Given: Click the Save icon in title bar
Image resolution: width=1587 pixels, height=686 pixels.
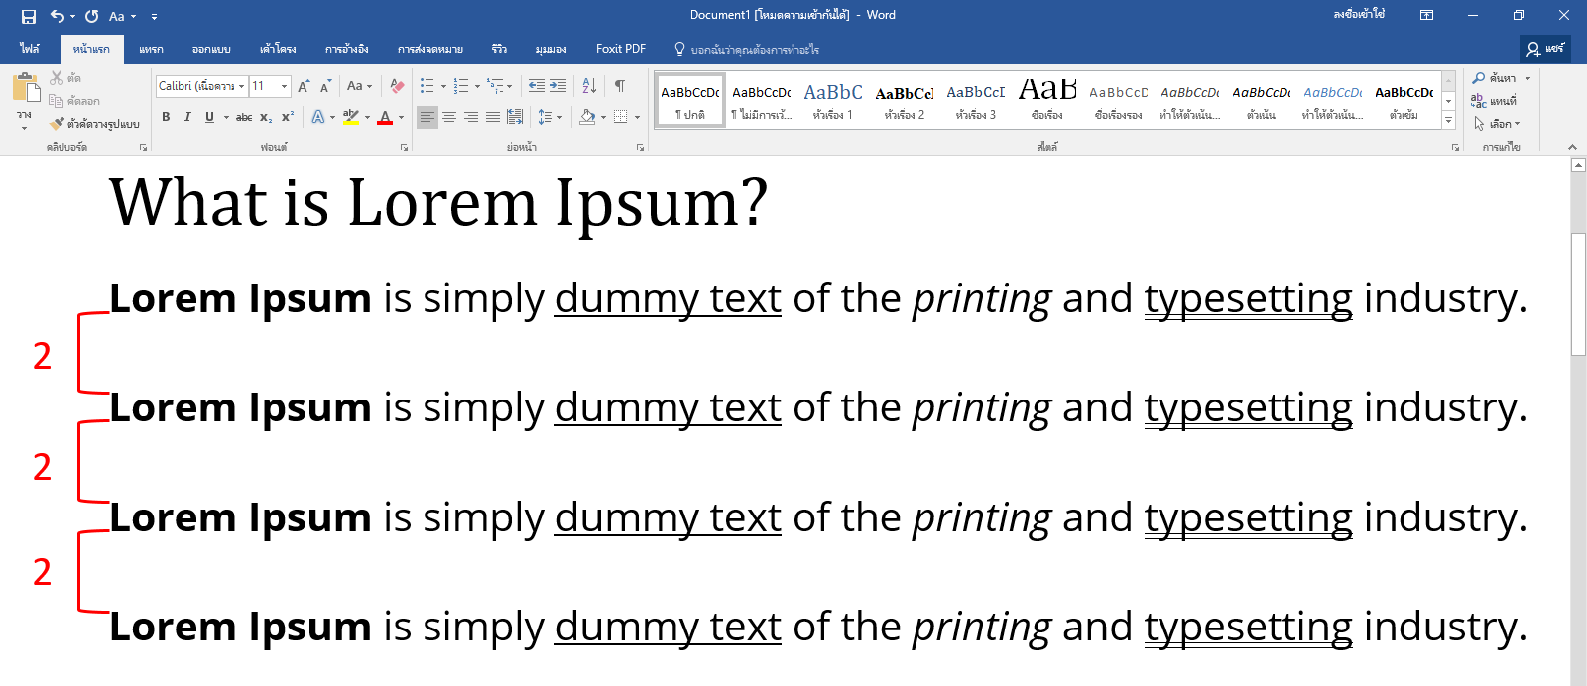Looking at the screenshot, I should 28,16.
